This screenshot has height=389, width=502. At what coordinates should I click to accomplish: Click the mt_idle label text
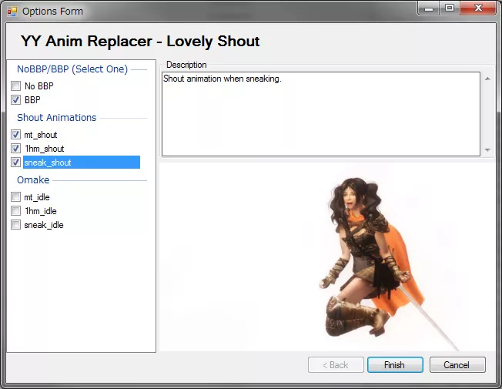pyautogui.click(x=37, y=197)
